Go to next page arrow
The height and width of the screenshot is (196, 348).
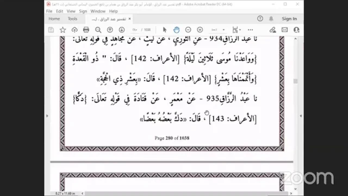point(122,30)
